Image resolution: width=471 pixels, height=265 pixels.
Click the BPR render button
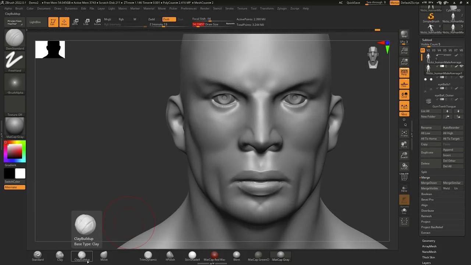pos(404,34)
